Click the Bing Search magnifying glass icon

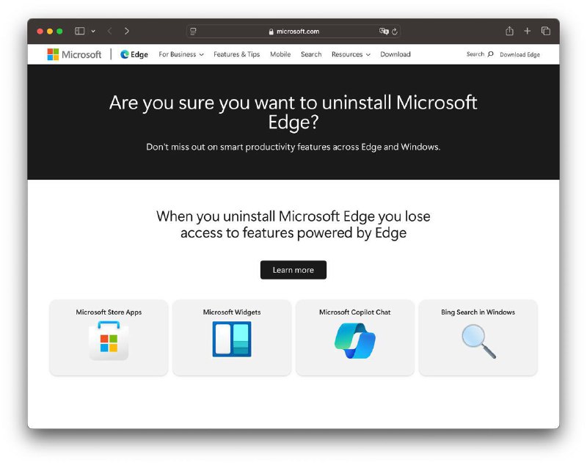479,341
